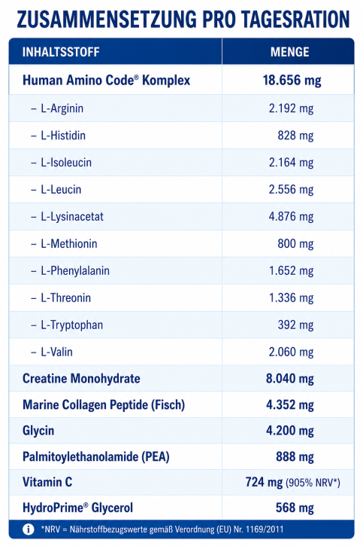This screenshot has height=546, width=363.
Task: Select the Creatine Monohydrate row
Action: click(x=182, y=379)
